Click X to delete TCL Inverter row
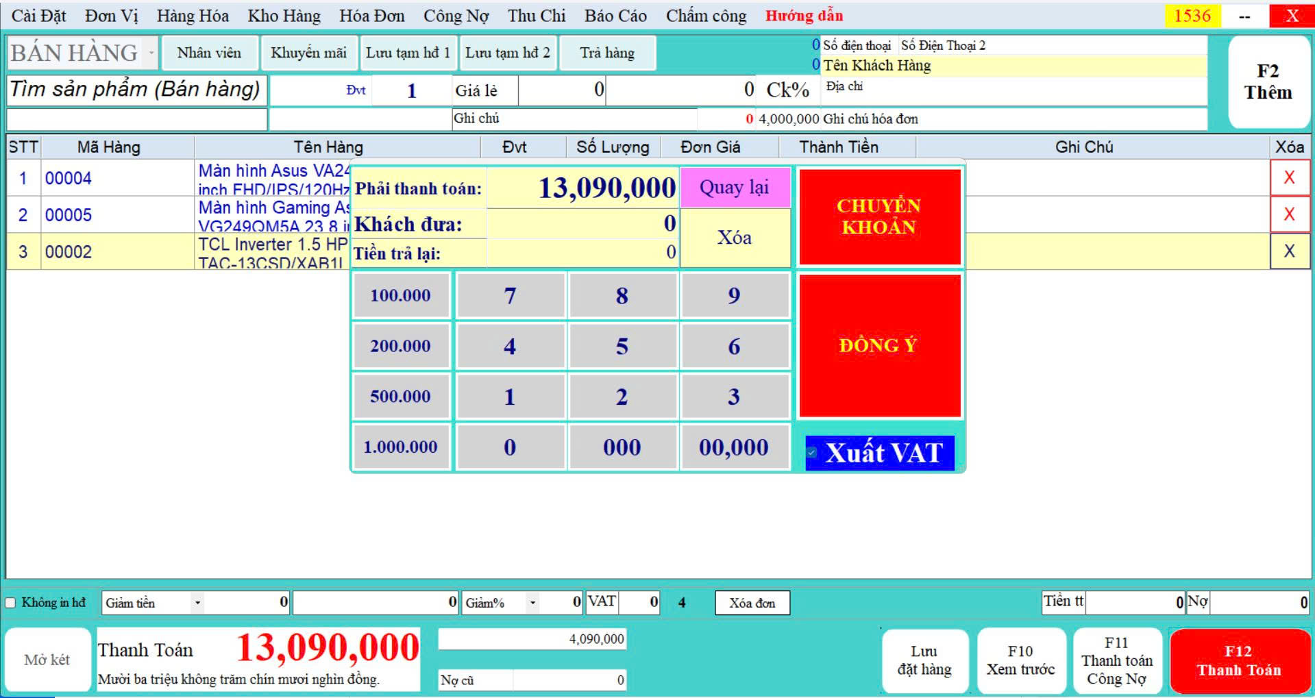Viewport: 1315px width, 698px height. point(1289,251)
